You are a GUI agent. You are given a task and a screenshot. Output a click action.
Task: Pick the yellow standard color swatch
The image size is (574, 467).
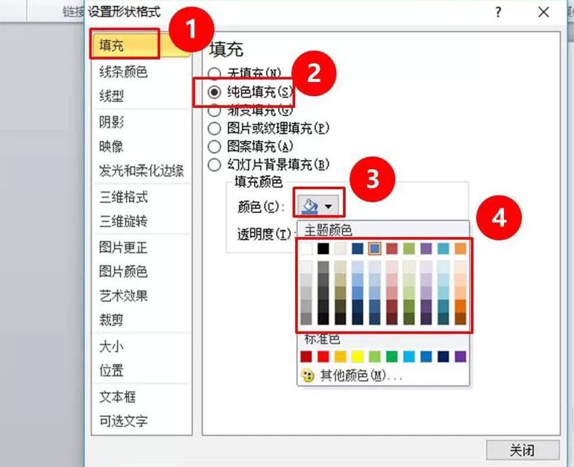358,356
